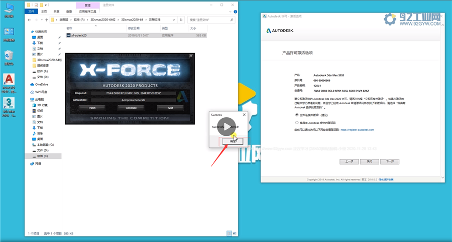Click the Patch button in X-Force
The image size is (452, 242).
92,108
